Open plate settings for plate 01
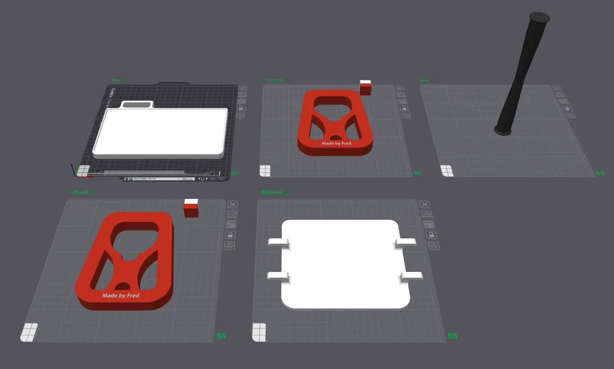614x369 pixels. 241,115
